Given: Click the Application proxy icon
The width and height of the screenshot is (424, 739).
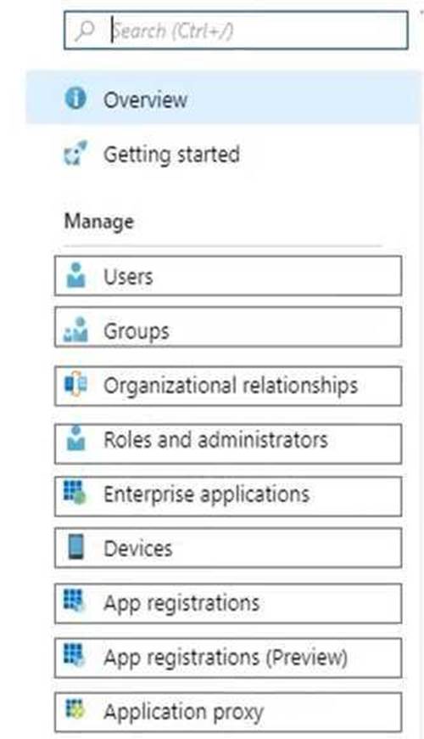Looking at the screenshot, I should point(75,710).
